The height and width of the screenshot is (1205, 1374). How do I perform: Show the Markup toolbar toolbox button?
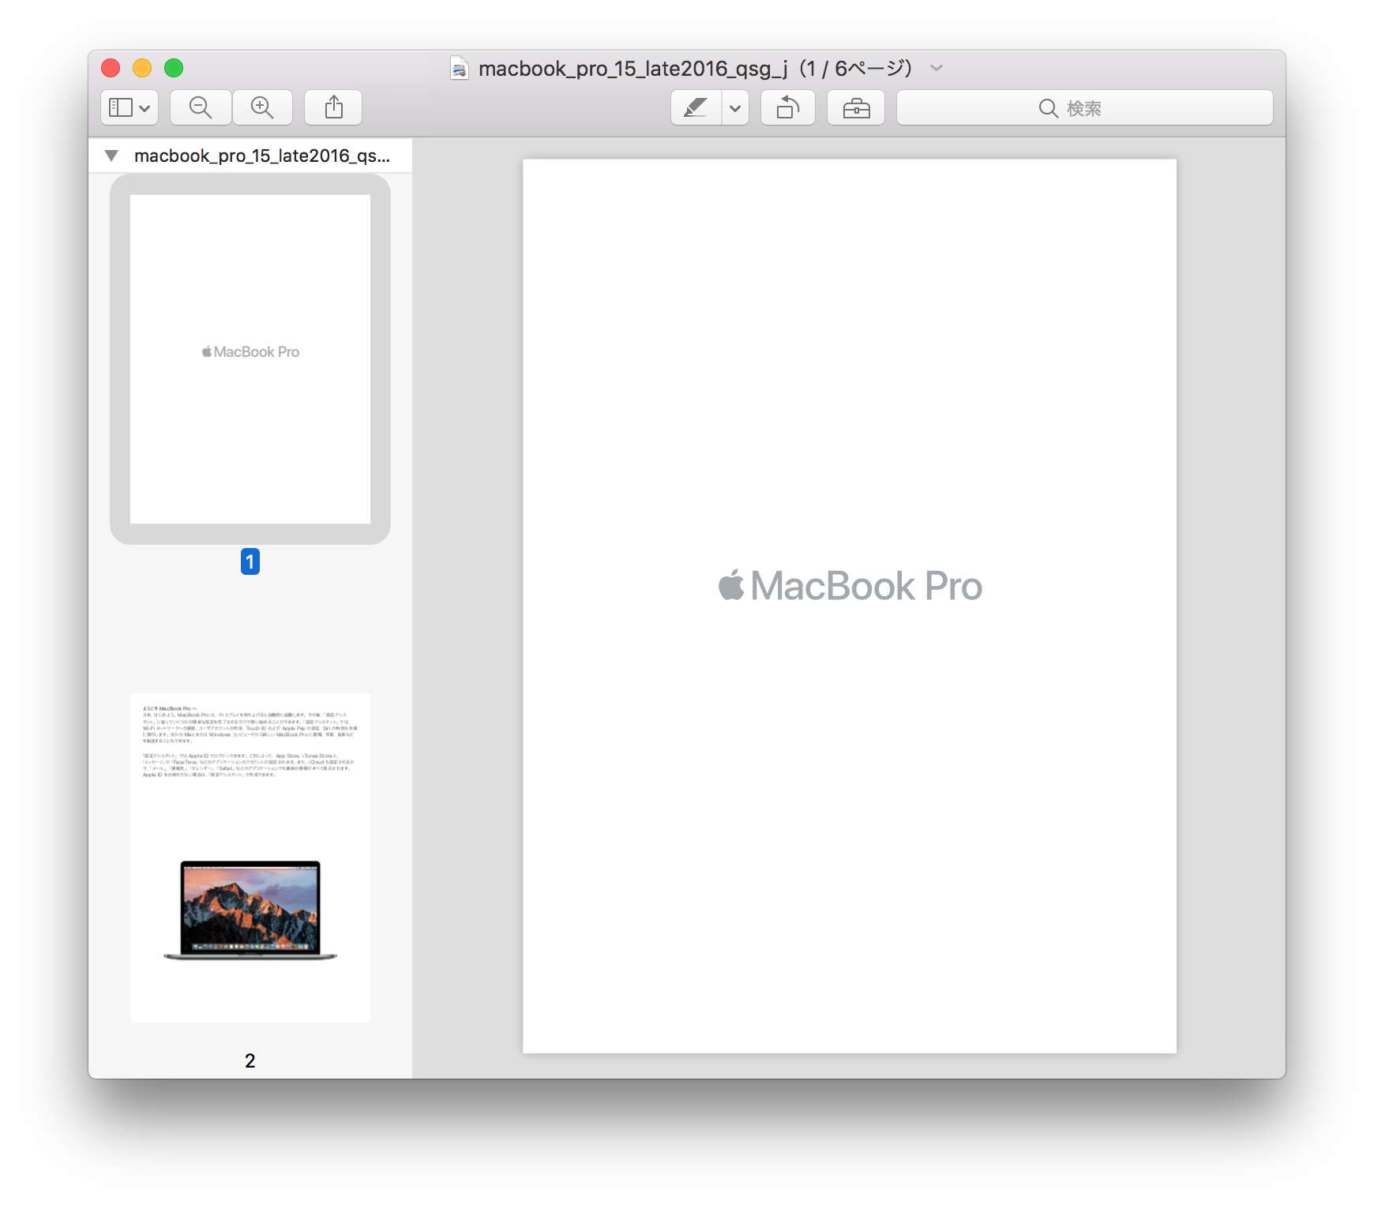pos(856,107)
